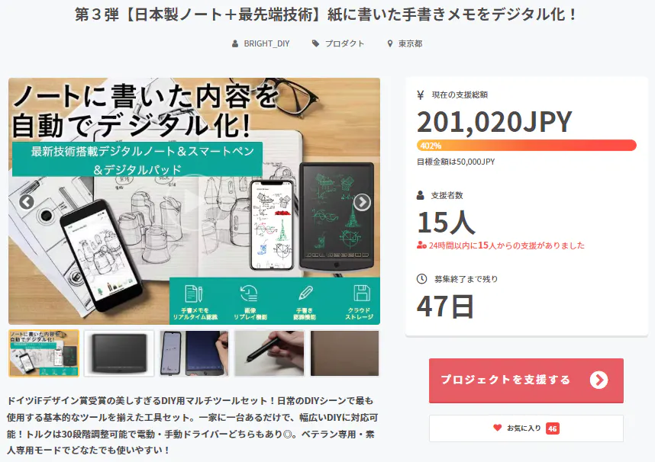Select the hand holding pen thumbnail
Image resolution: width=655 pixels, height=462 pixels.
(269, 353)
